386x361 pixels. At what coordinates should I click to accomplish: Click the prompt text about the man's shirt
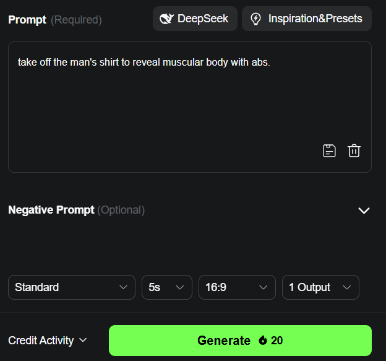coord(144,63)
